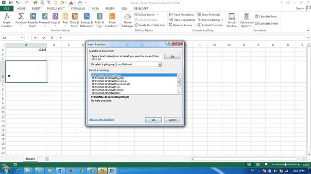Viewport: 311px width, 174px height.
Task: Click OK in the Insert Function dialog
Action: point(154,120)
